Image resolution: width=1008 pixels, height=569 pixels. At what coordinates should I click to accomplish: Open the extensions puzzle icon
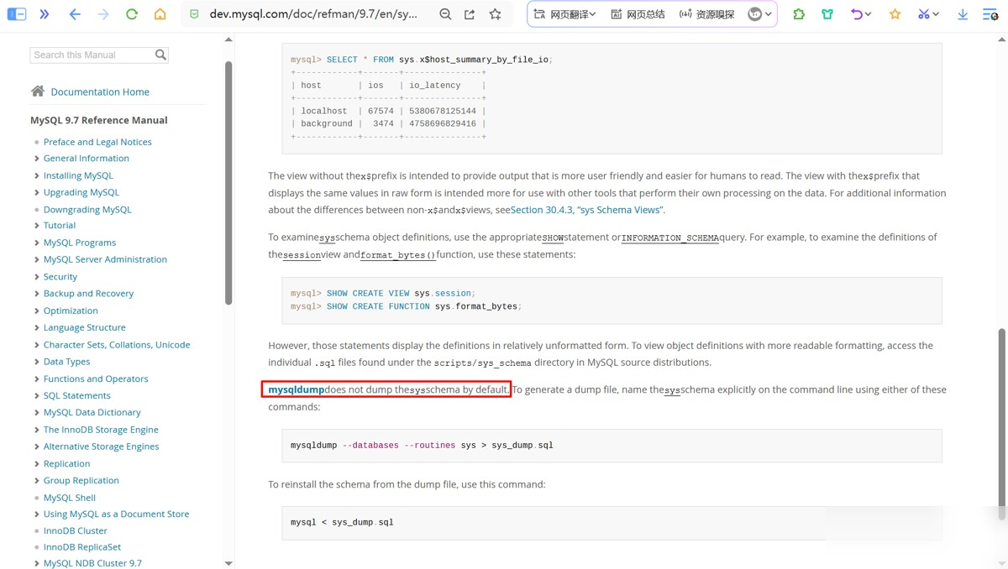pyautogui.click(x=799, y=14)
